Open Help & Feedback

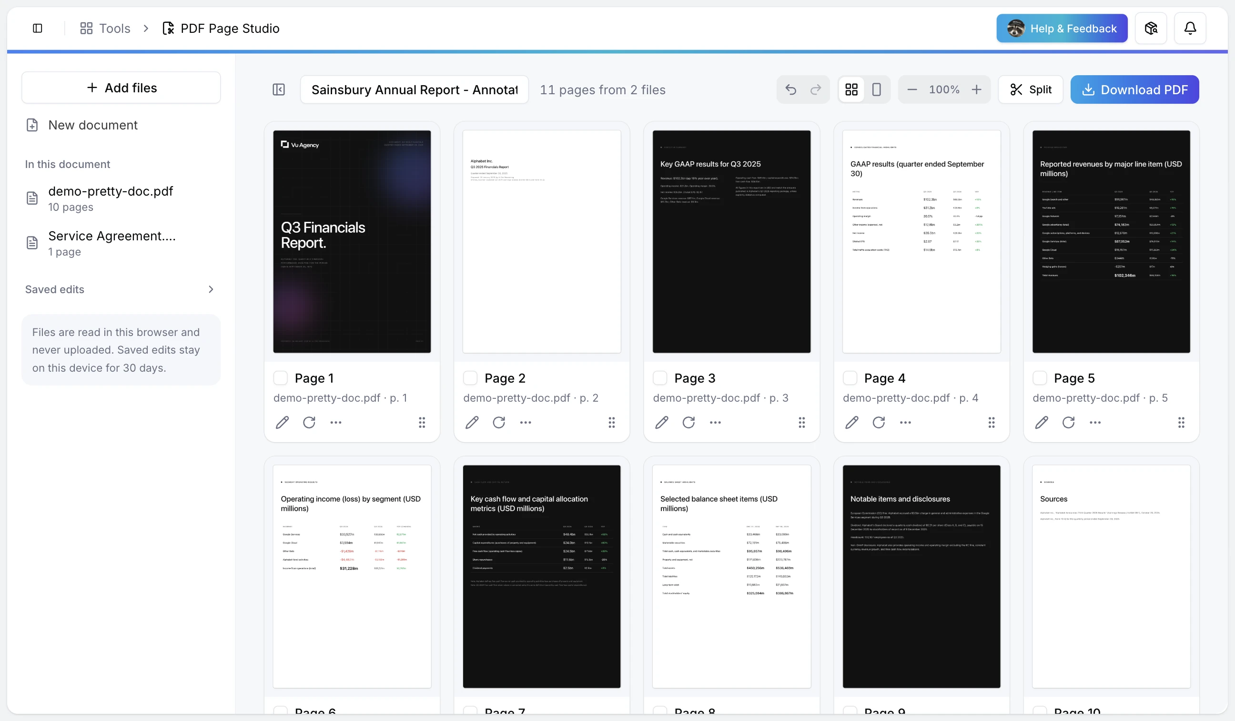[1062, 29]
